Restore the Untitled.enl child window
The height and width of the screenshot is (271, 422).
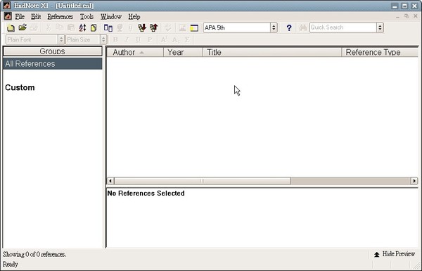pyautogui.click(x=407, y=16)
